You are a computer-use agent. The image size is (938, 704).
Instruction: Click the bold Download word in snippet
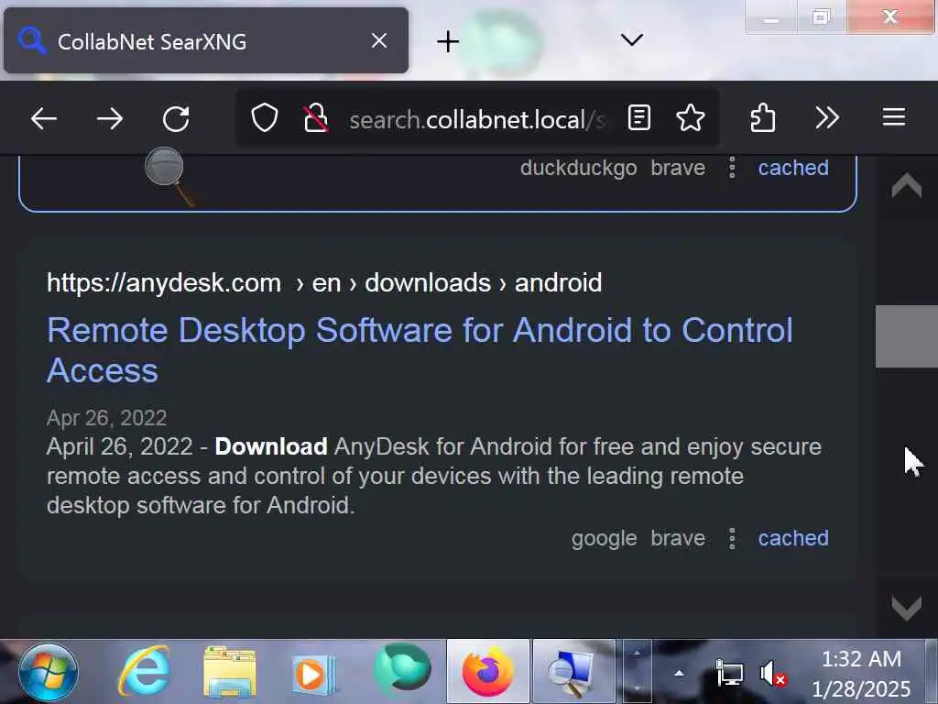point(271,446)
